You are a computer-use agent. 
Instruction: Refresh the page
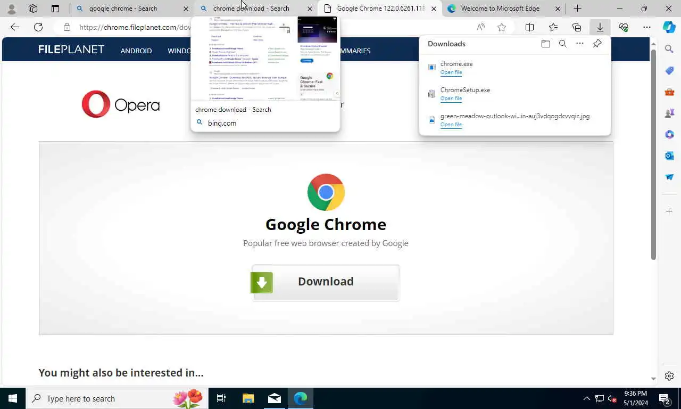(x=38, y=27)
